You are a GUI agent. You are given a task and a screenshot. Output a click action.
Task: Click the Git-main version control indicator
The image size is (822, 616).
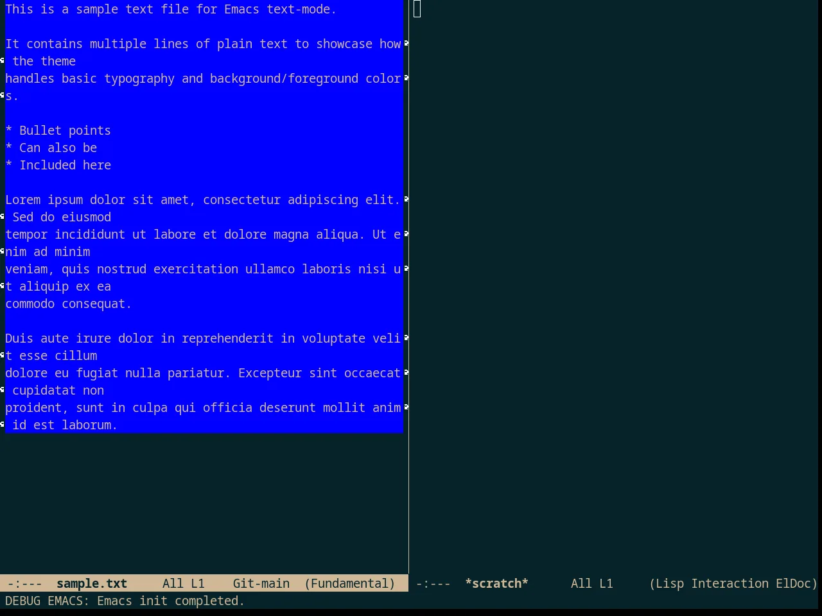click(x=261, y=583)
